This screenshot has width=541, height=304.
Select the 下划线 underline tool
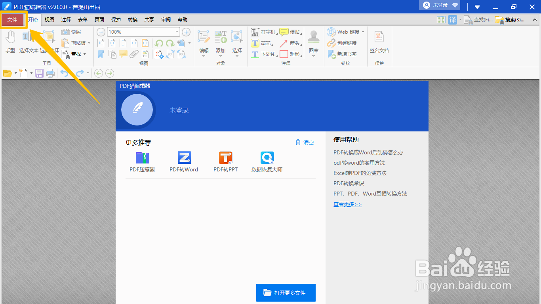(x=264, y=54)
